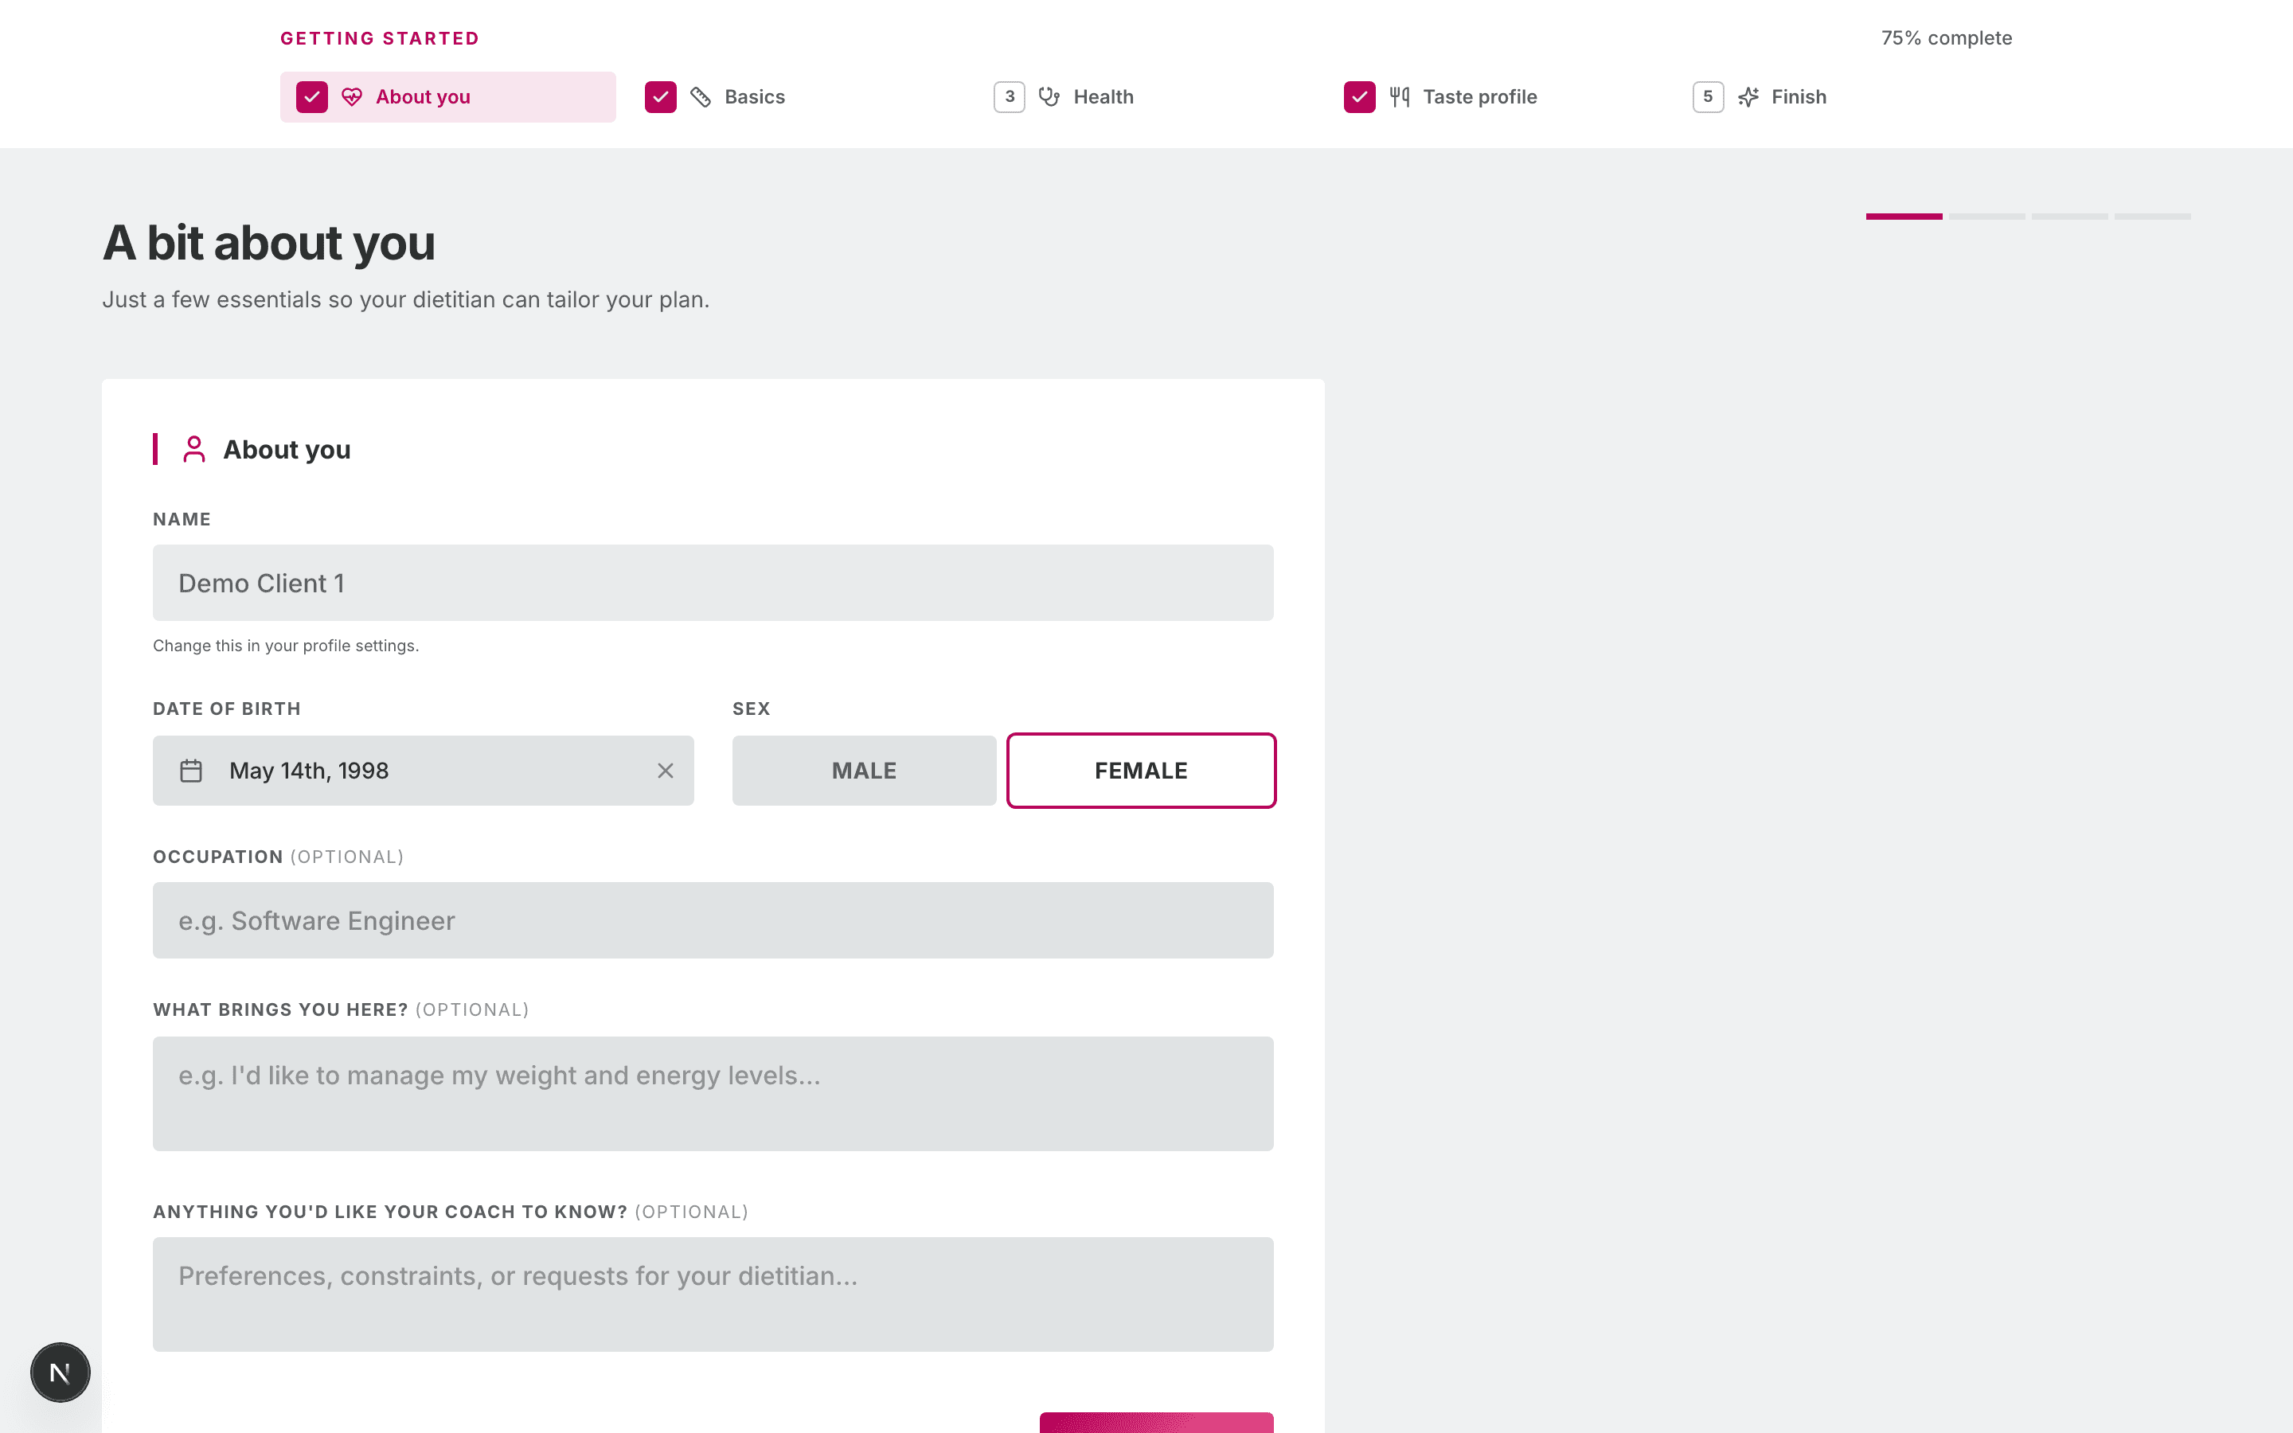Click the Demo Client 1 name field

pos(713,583)
